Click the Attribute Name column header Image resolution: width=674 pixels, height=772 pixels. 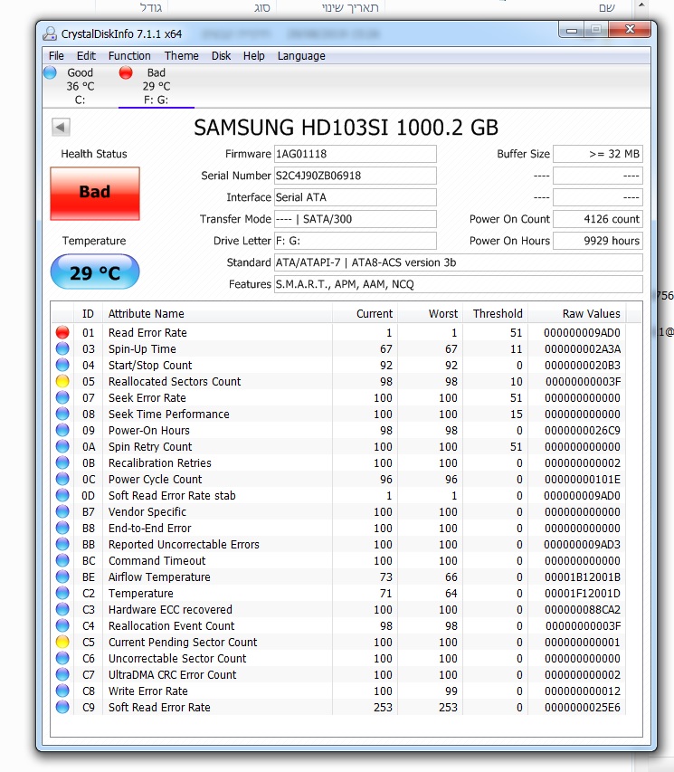coord(217,314)
